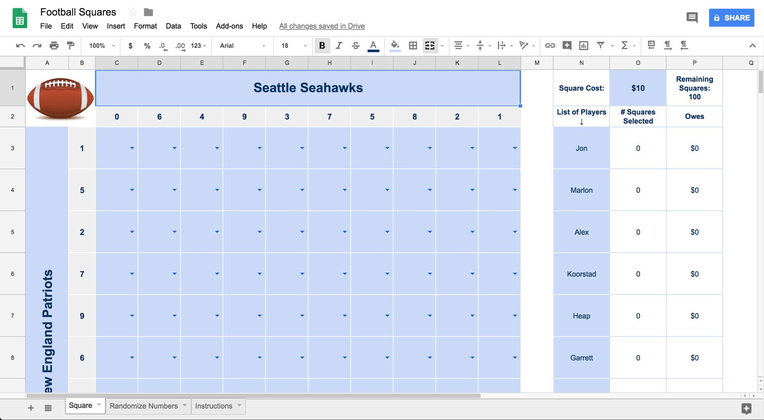Open vertical align options

pos(480,46)
